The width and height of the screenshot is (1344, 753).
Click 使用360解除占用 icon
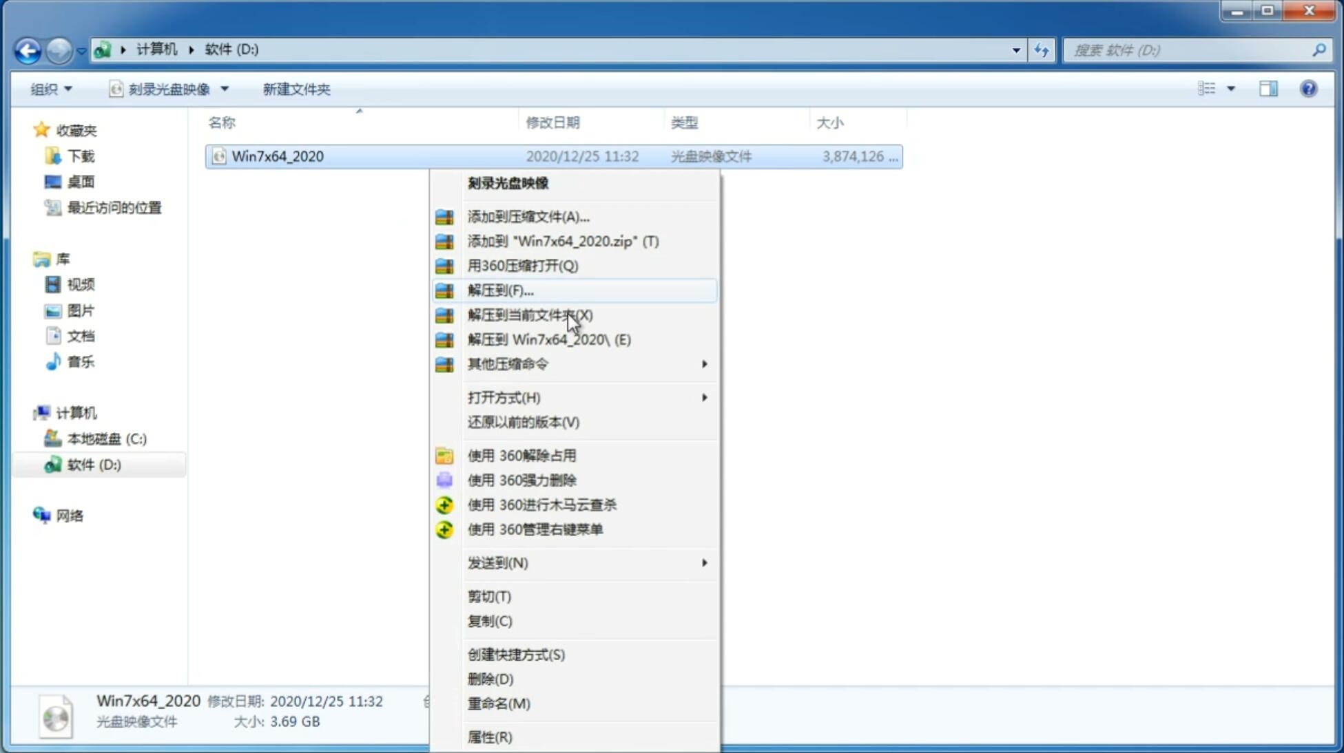[x=445, y=455]
